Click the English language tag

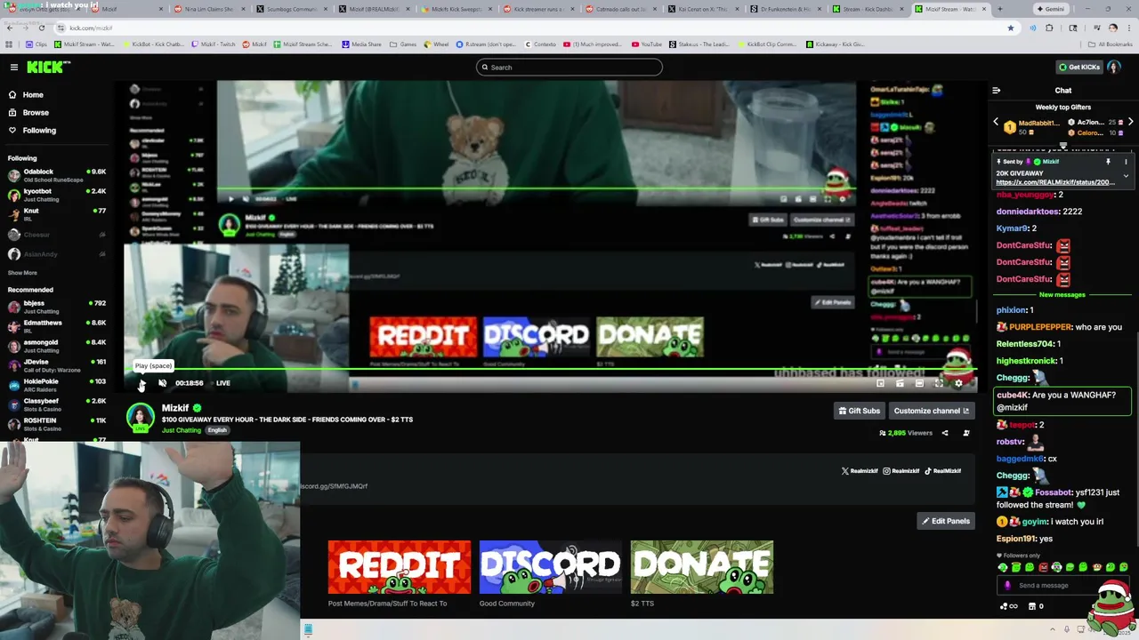[217, 430]
